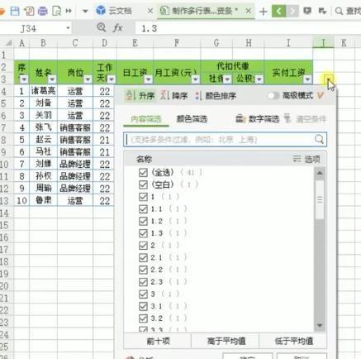This screenshot has height=359, width=361.
Task: Close the 制作多行表...资条 document tab
Action: point(248,11)
